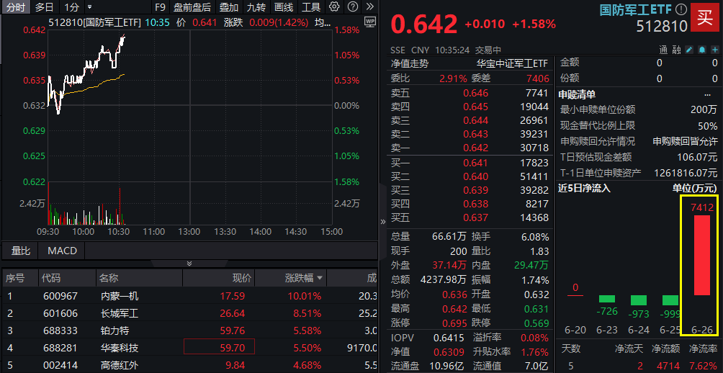This screenshot has height=373, width=723.
Task: Click the pencil edit note icon
Action: click(x=689, y=50)
